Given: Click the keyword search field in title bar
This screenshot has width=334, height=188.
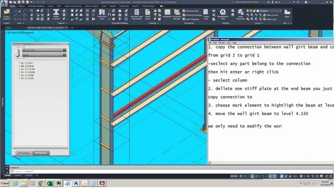Looking at the screenshot, I should tap(249, 2).
